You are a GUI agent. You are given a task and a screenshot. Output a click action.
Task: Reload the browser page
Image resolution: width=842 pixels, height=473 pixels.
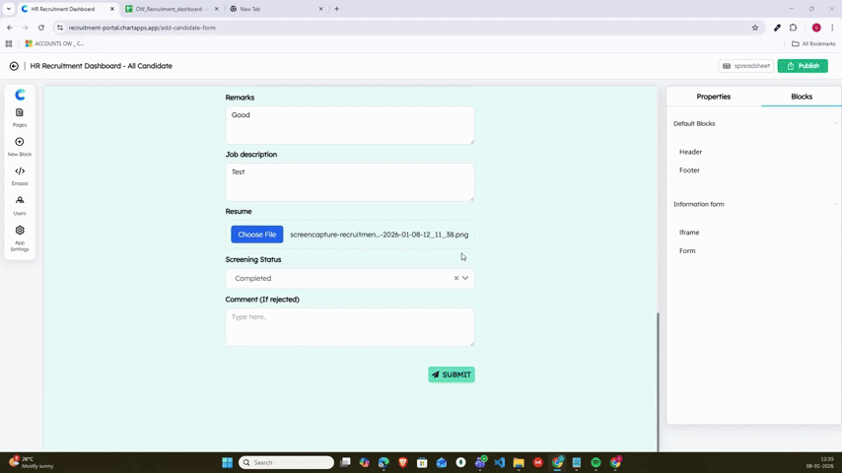click(x=40, y=28)
